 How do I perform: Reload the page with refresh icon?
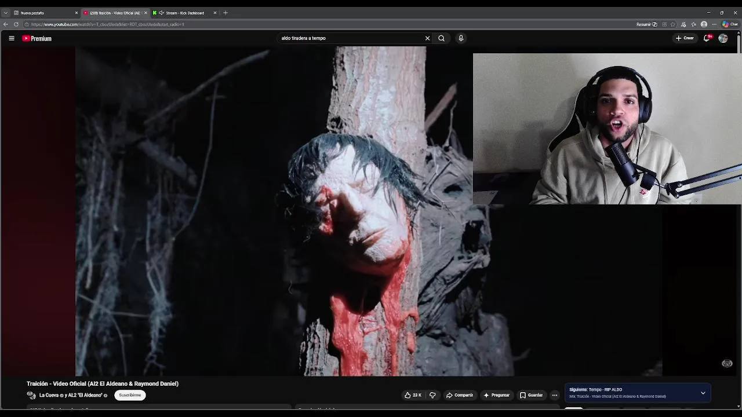click(x=16, y=24)
